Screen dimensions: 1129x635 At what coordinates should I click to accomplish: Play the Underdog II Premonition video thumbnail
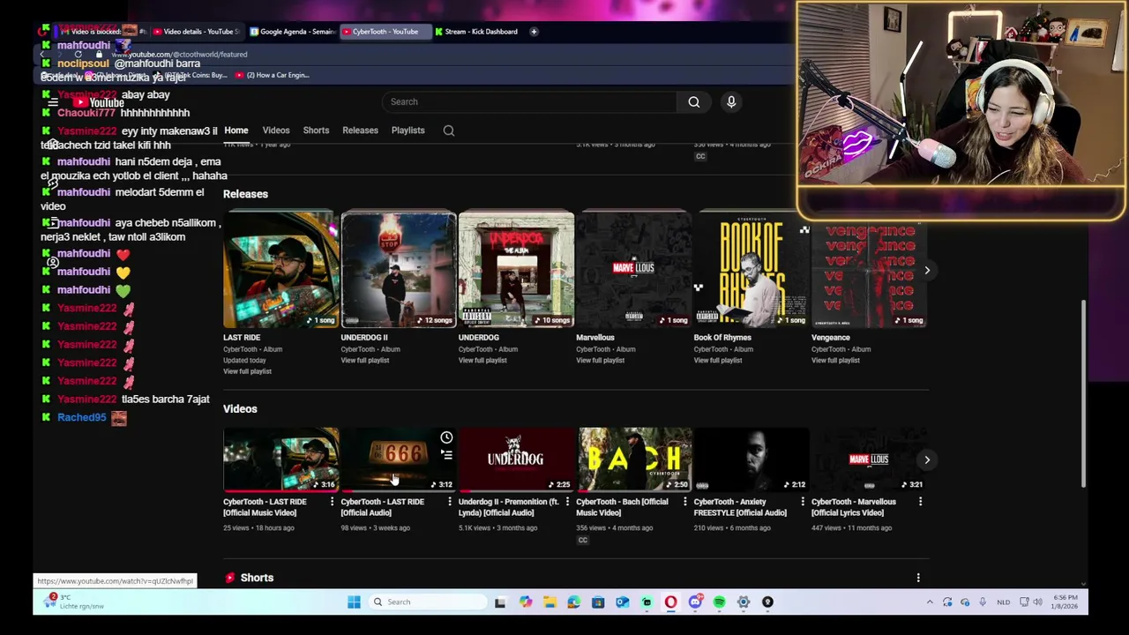click(x=516, y=459)
